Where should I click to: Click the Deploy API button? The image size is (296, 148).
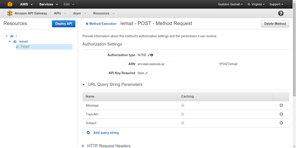pyautogui.click(x=64, y=24)
